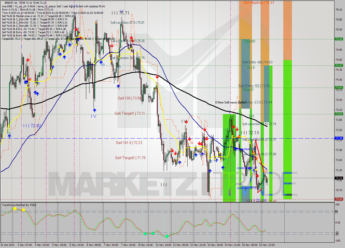
Task: Click the green '161.8' label
Action: click(250, 67)
